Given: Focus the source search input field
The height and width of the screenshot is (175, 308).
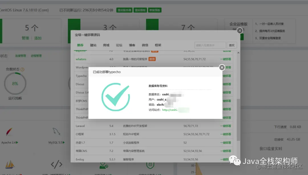Looking at the screenshot, I should coord(210,45).
